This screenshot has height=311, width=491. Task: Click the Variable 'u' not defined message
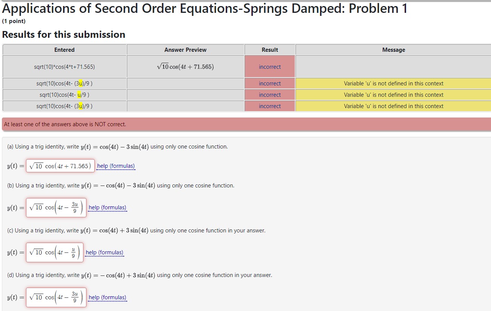click(393, 83)
